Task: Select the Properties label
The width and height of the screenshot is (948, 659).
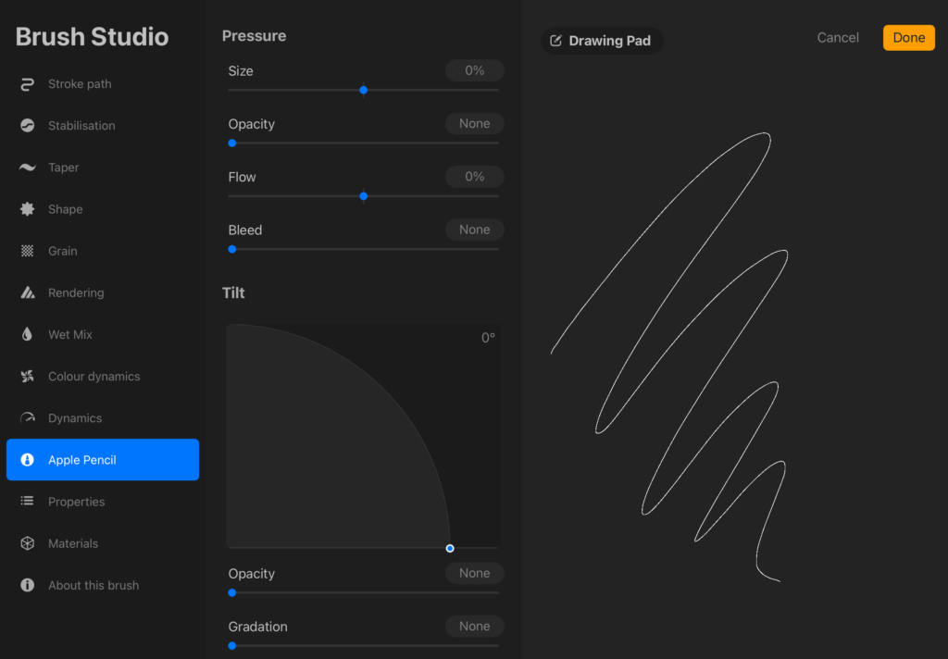Action: pos(76,502)
